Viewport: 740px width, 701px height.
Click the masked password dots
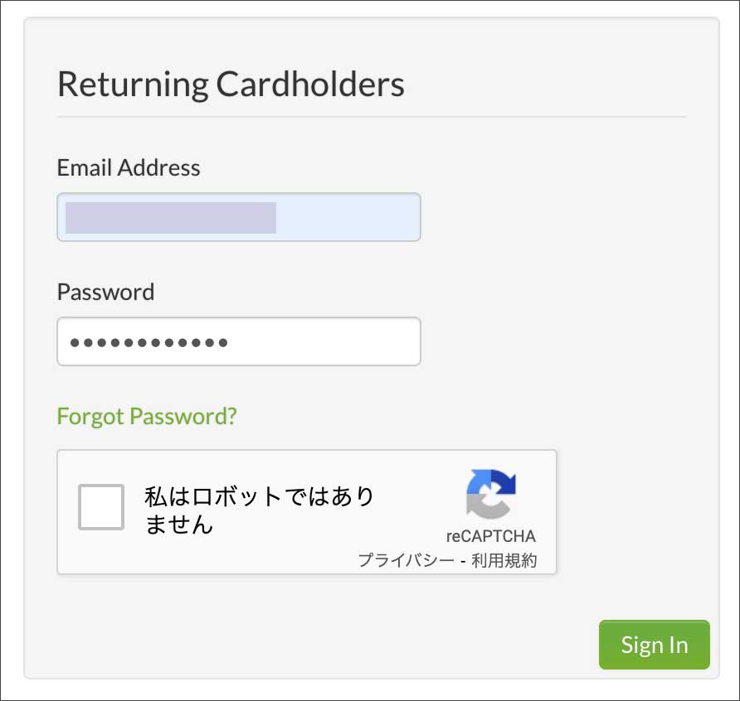tap(148, 341)
